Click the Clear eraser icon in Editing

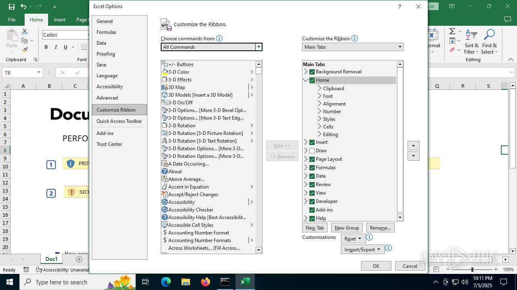tap(452, 50)
